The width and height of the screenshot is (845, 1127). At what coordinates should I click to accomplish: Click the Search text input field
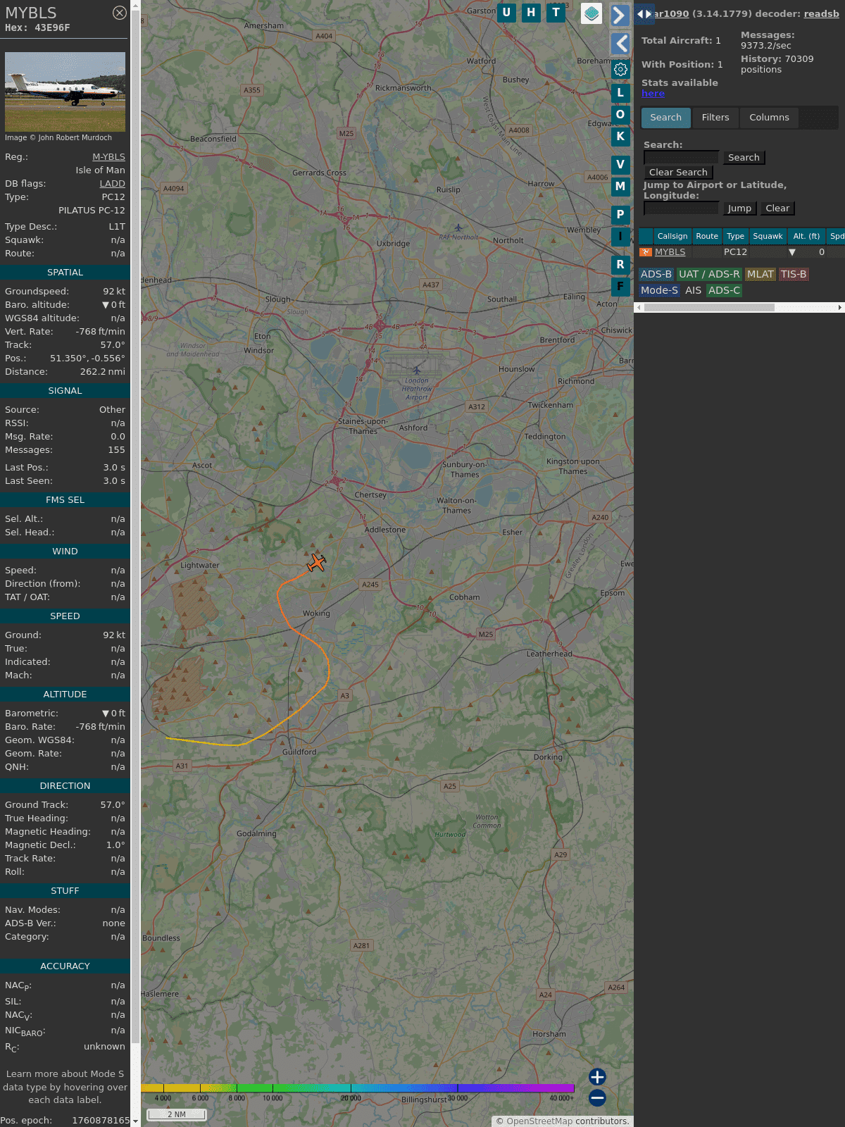point(681,158)
